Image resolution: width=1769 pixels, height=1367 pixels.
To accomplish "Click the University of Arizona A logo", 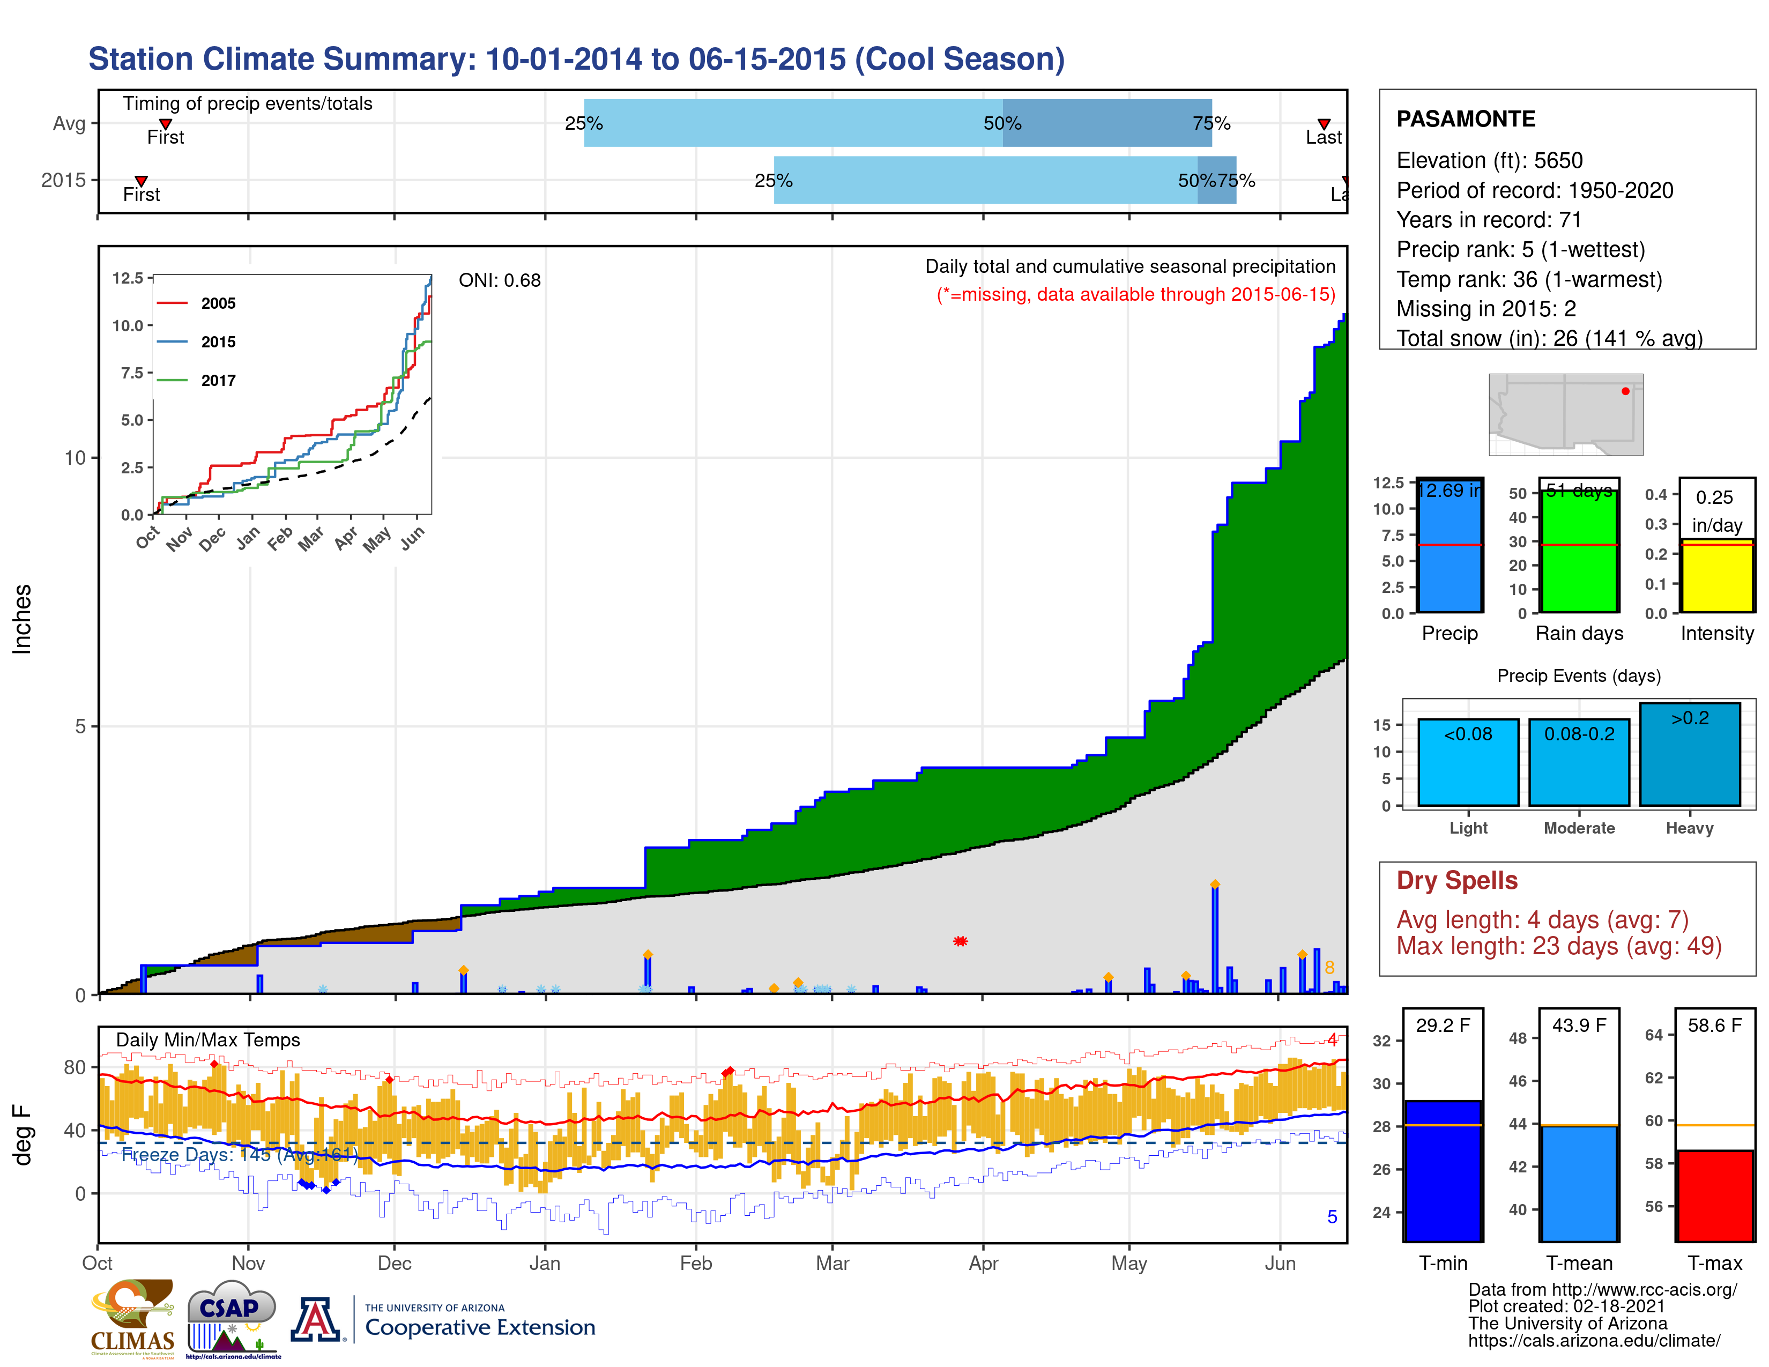I will 316,1320.
